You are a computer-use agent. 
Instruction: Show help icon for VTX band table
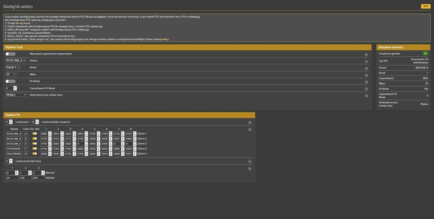(x=250, y=129)
